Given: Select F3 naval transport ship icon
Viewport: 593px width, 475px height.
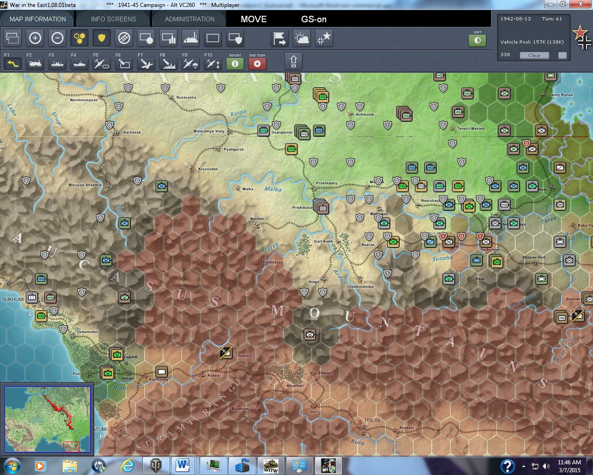Looking at the screenshot, I should tap(57, 63).
